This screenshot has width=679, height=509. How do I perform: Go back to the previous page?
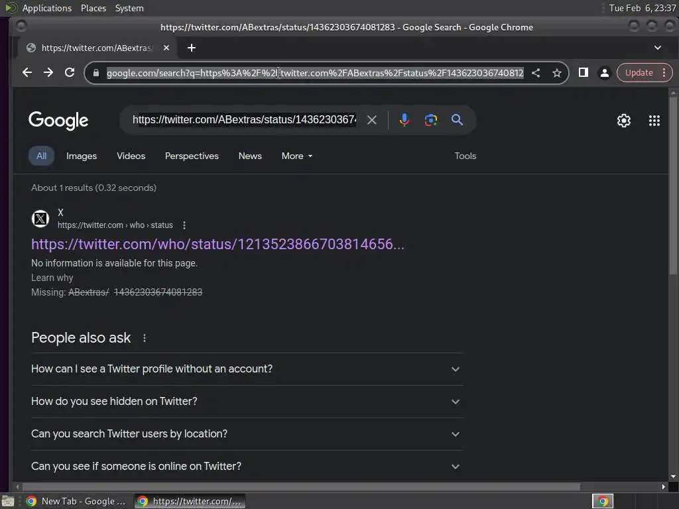pos(27,73)
